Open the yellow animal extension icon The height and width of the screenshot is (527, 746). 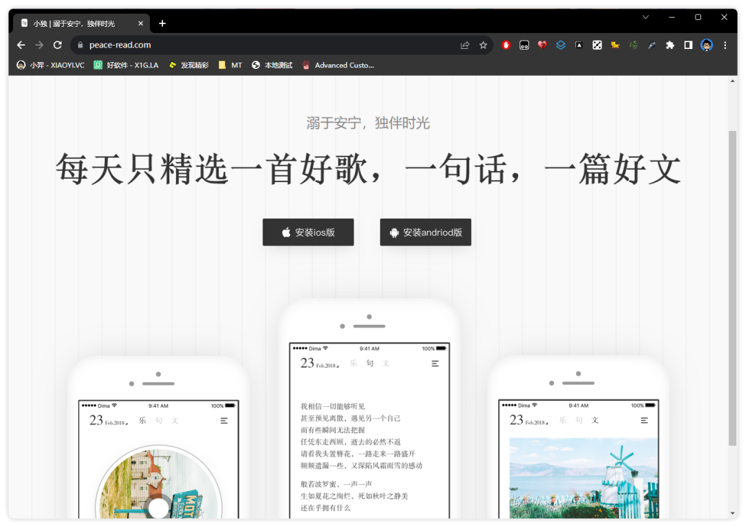click(x=615, y=45)
